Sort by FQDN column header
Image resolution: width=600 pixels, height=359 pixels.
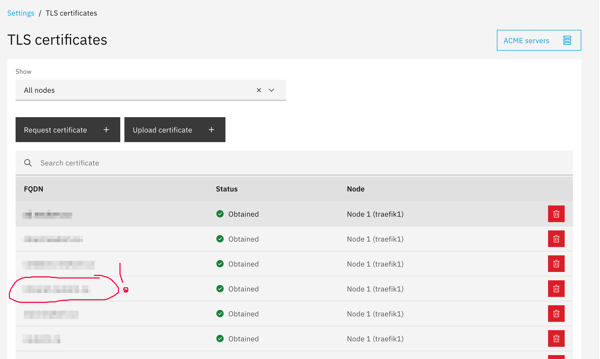34,189
